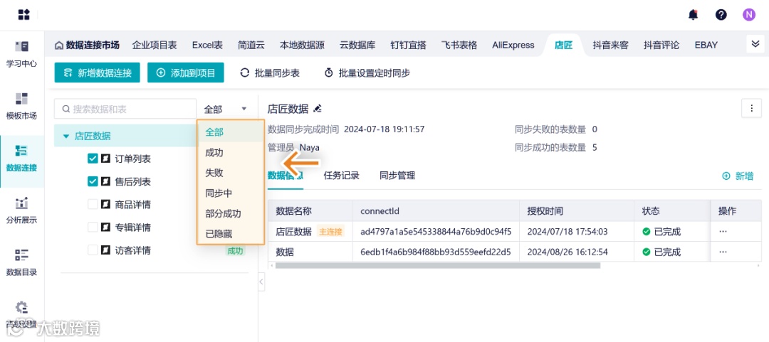
Task: Click 批量同步表 button
Action: (270, 73)
